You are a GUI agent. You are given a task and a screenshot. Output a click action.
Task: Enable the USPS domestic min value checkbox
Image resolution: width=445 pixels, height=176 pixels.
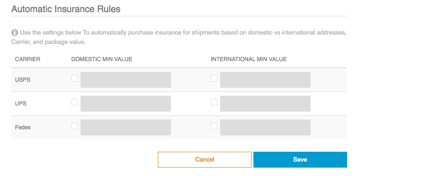74,78
